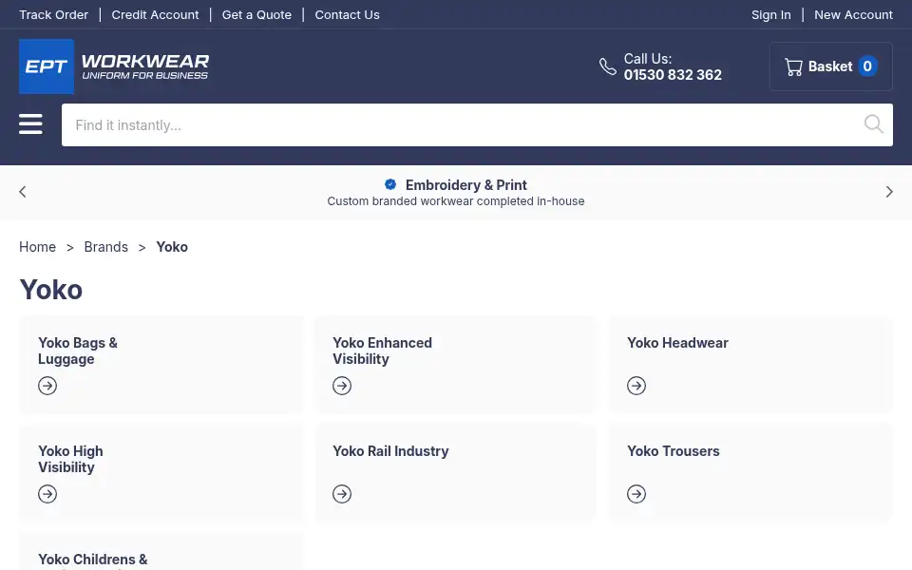Click the Basket label text
Screen dimensions: 912x570
[830, 66]
